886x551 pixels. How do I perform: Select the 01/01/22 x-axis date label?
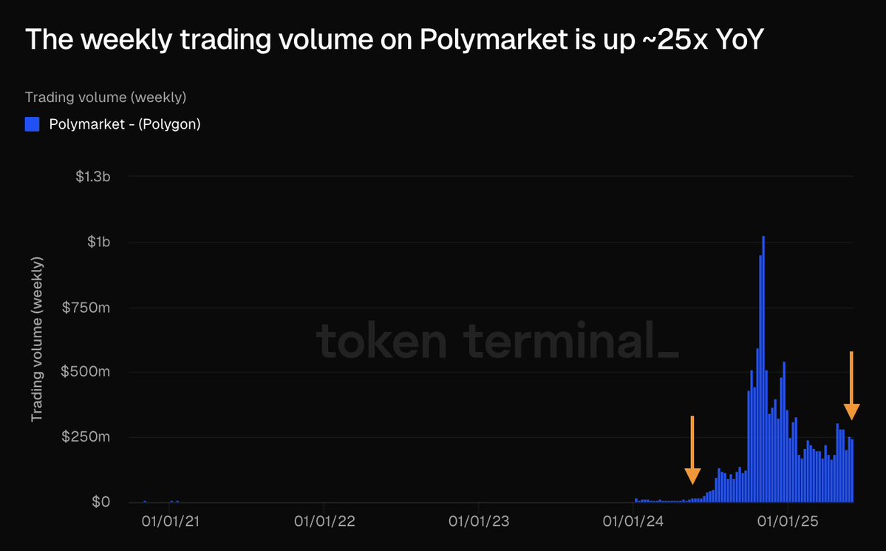(x=324, y=521)
